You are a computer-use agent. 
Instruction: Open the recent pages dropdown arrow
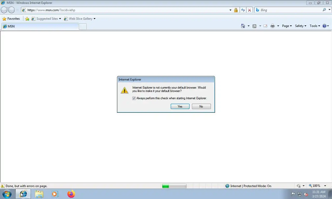pyautogui.click(x=17, y=10)
